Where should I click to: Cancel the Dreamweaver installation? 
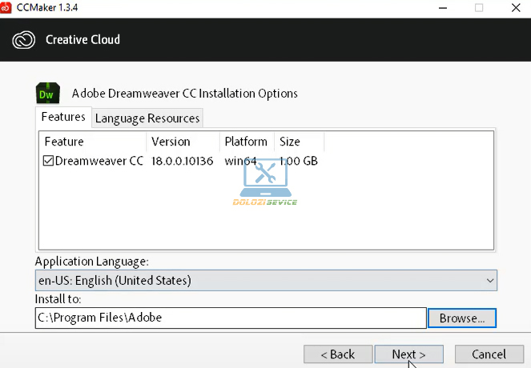click(489, 354)
